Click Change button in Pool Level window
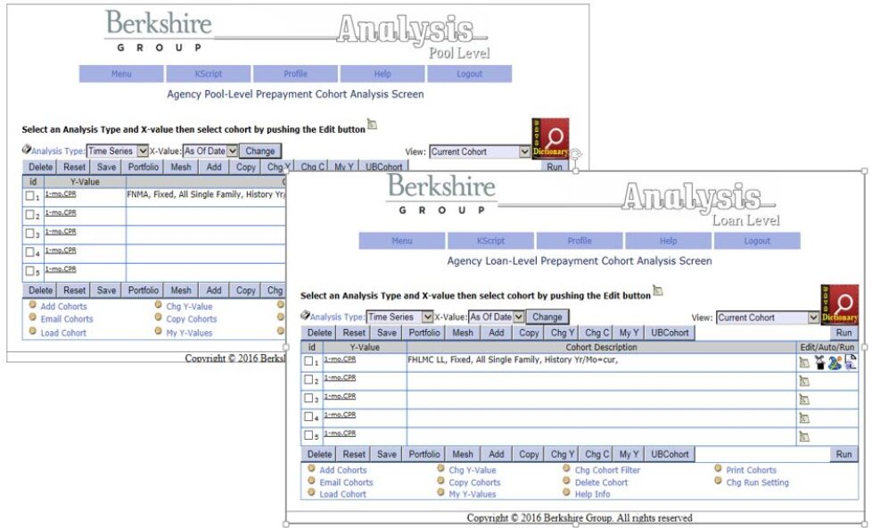 (259, 151)
